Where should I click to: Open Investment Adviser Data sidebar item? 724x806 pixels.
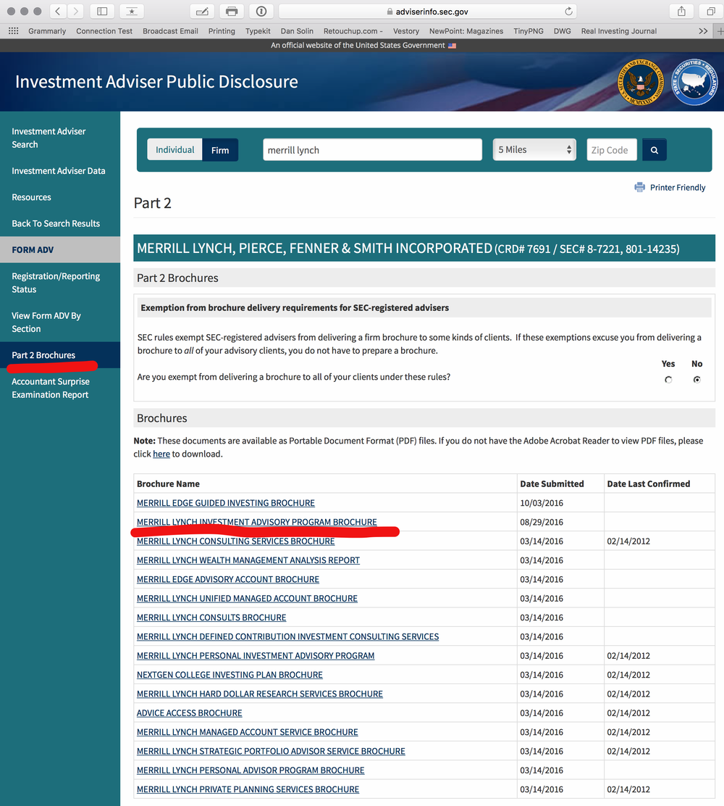tap(59, 170)
